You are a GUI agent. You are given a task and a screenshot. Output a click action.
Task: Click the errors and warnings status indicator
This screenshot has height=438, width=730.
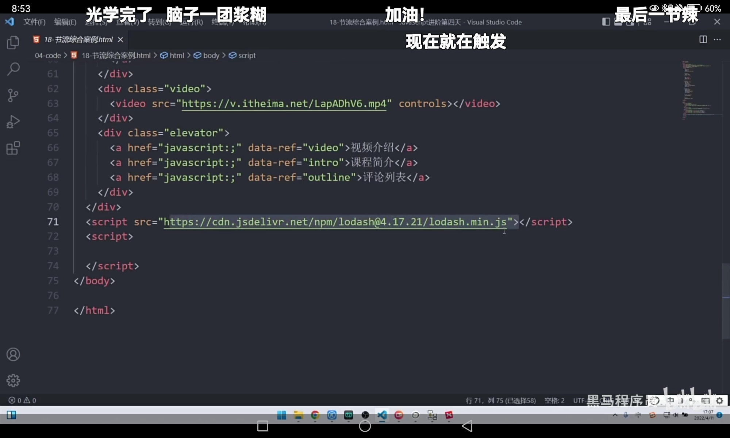(x=22, y=400)
